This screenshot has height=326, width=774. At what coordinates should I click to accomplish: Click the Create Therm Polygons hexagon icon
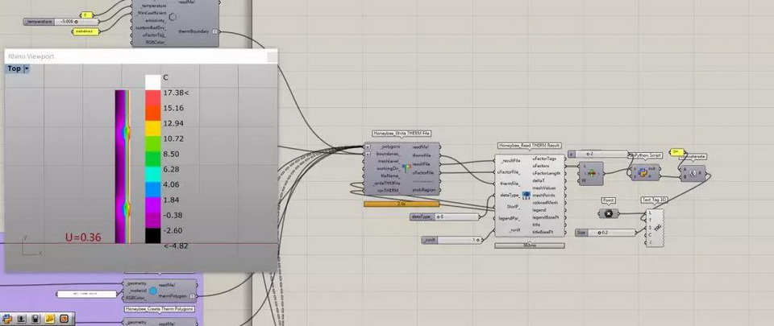(x=152, y=291)
